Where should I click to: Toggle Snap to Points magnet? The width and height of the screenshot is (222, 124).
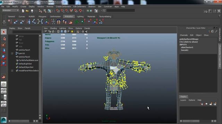click(67, 11)
